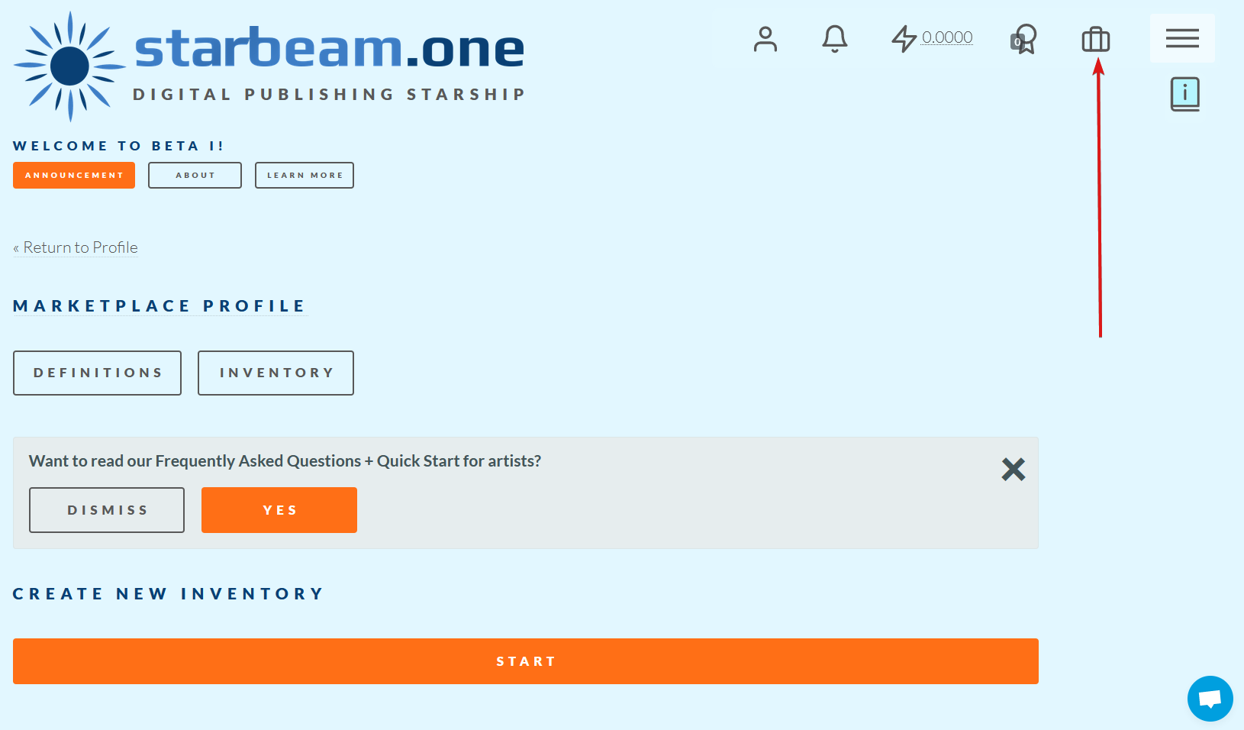Click the Learn More button
Viewport: 1244px width, 730px height.
305,175
